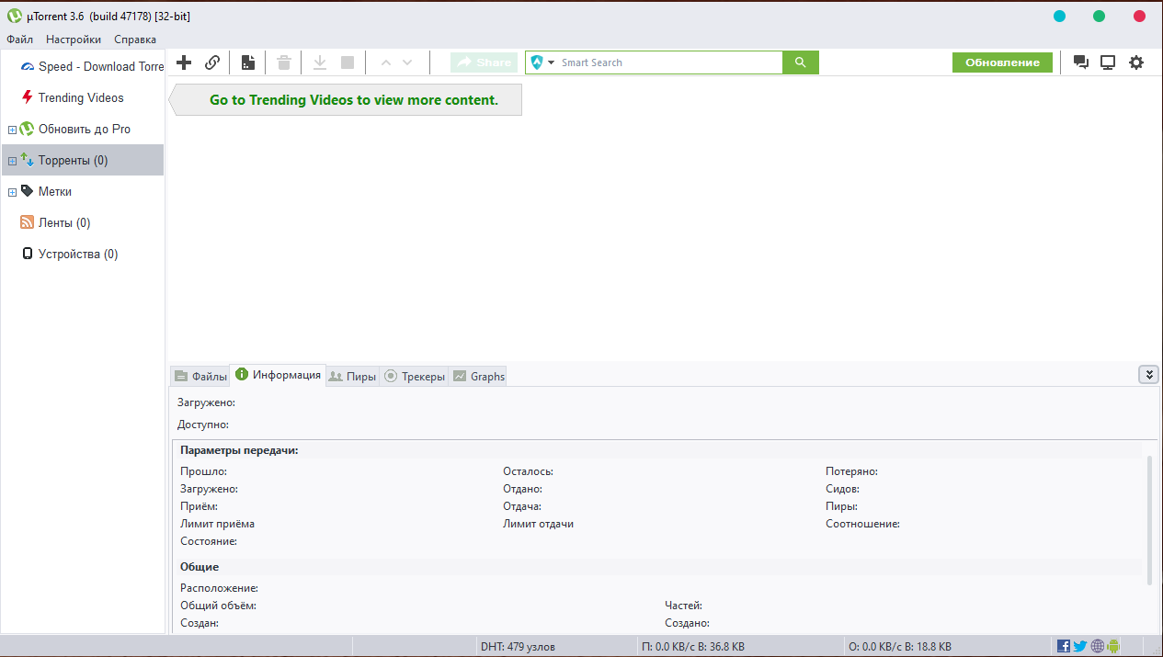Expand the Обновить до Pro node
The image size is (1163, 657).
click(13, 130)
